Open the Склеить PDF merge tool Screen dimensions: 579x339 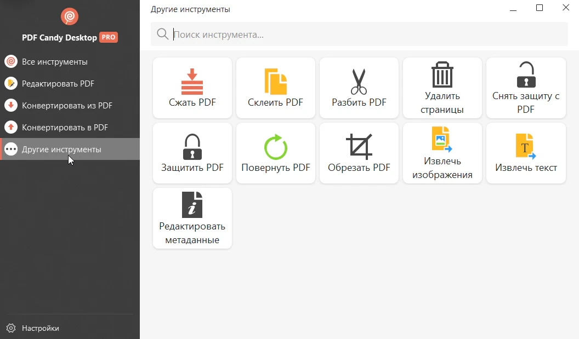[275, 88]
